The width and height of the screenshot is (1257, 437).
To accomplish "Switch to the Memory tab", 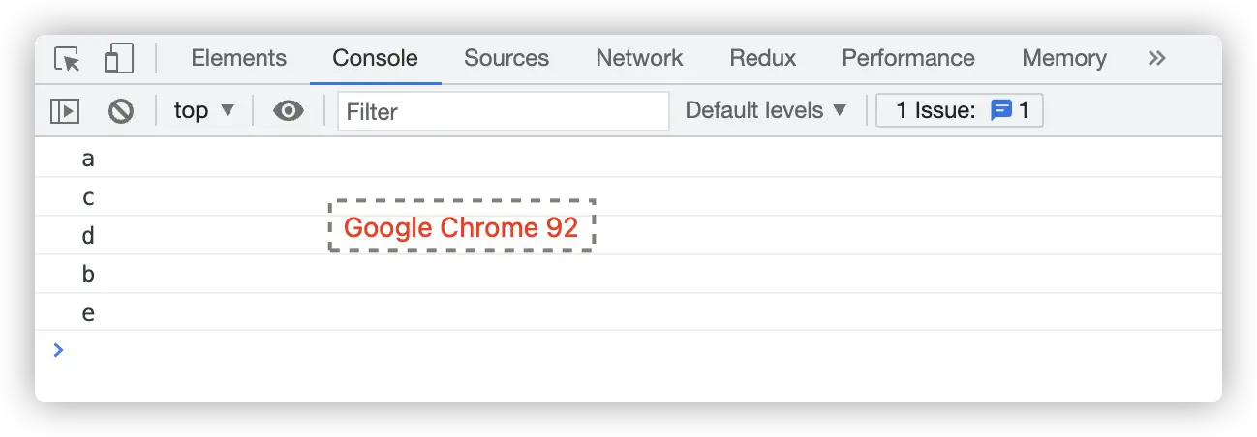I will click(1063, 58).
